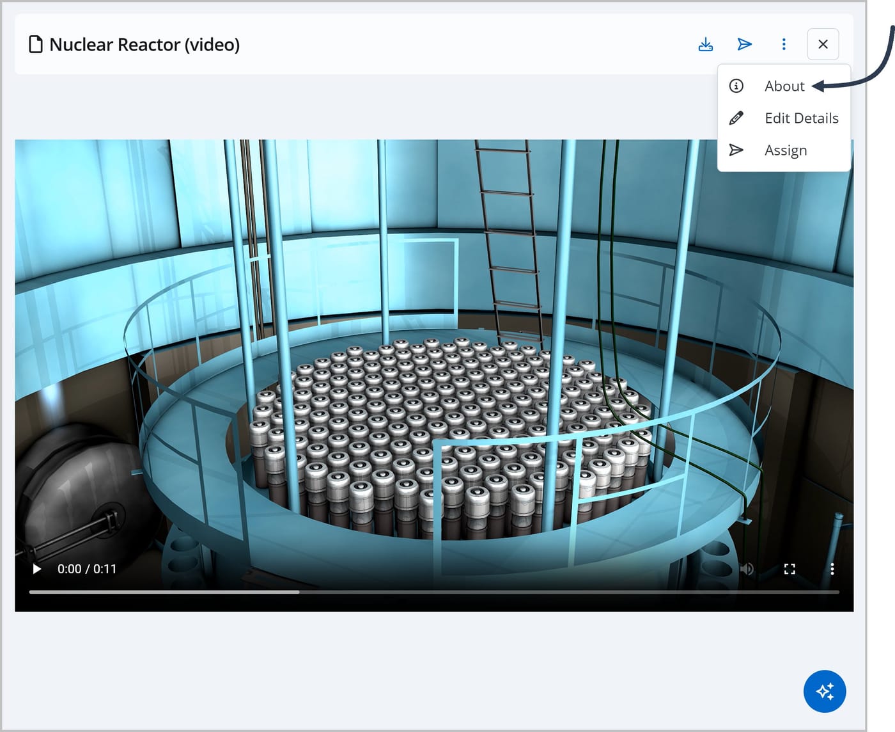Close the Nuclear Reactor video viewer
The height and width of the screenshot is (732, 895).
point(823,44)
